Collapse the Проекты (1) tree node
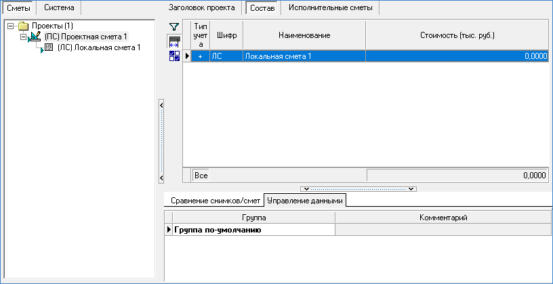 (10, 26)
